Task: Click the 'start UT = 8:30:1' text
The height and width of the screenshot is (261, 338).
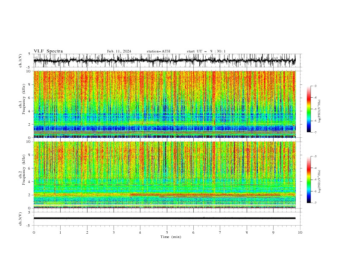Action: (x=206, y=51)
